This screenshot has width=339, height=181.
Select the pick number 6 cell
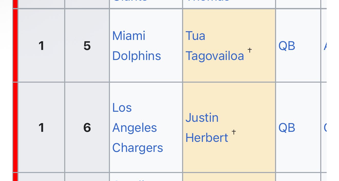[x=87, y=128]
